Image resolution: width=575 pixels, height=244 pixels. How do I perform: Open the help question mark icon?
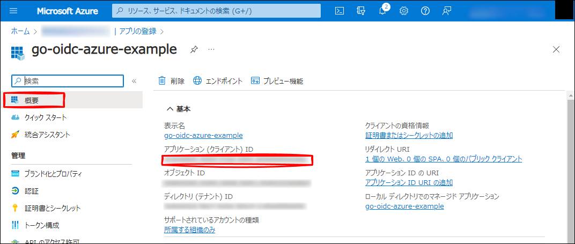(x=425, y=11)
